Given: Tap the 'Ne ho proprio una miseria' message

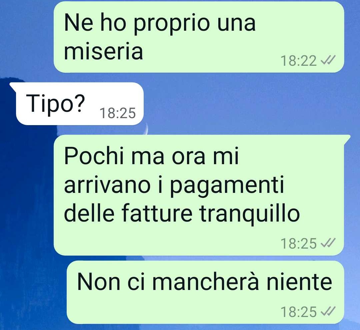Looking at the screenshot, I should tap(199, 37).
